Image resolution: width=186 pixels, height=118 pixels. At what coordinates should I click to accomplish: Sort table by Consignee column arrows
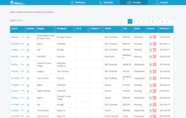point(74,29)
